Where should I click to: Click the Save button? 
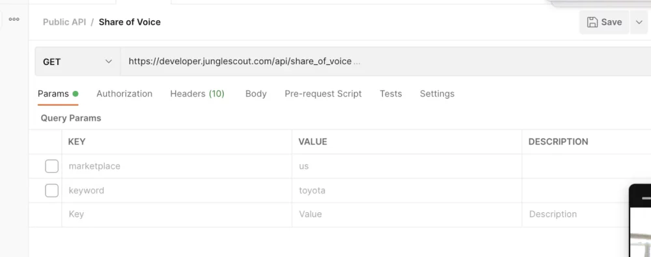(604, 22)
